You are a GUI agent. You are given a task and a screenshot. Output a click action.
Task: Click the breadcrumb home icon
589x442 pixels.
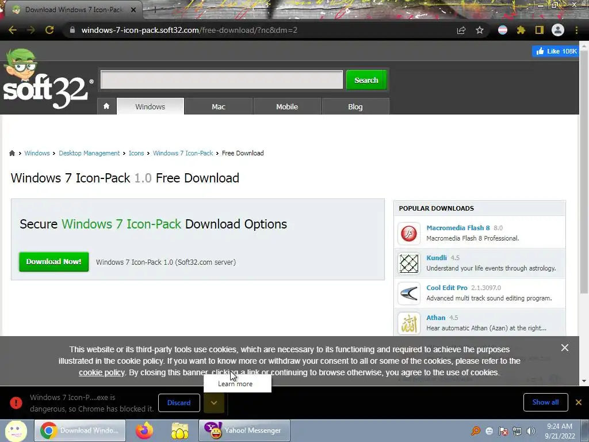click(12, 153)
